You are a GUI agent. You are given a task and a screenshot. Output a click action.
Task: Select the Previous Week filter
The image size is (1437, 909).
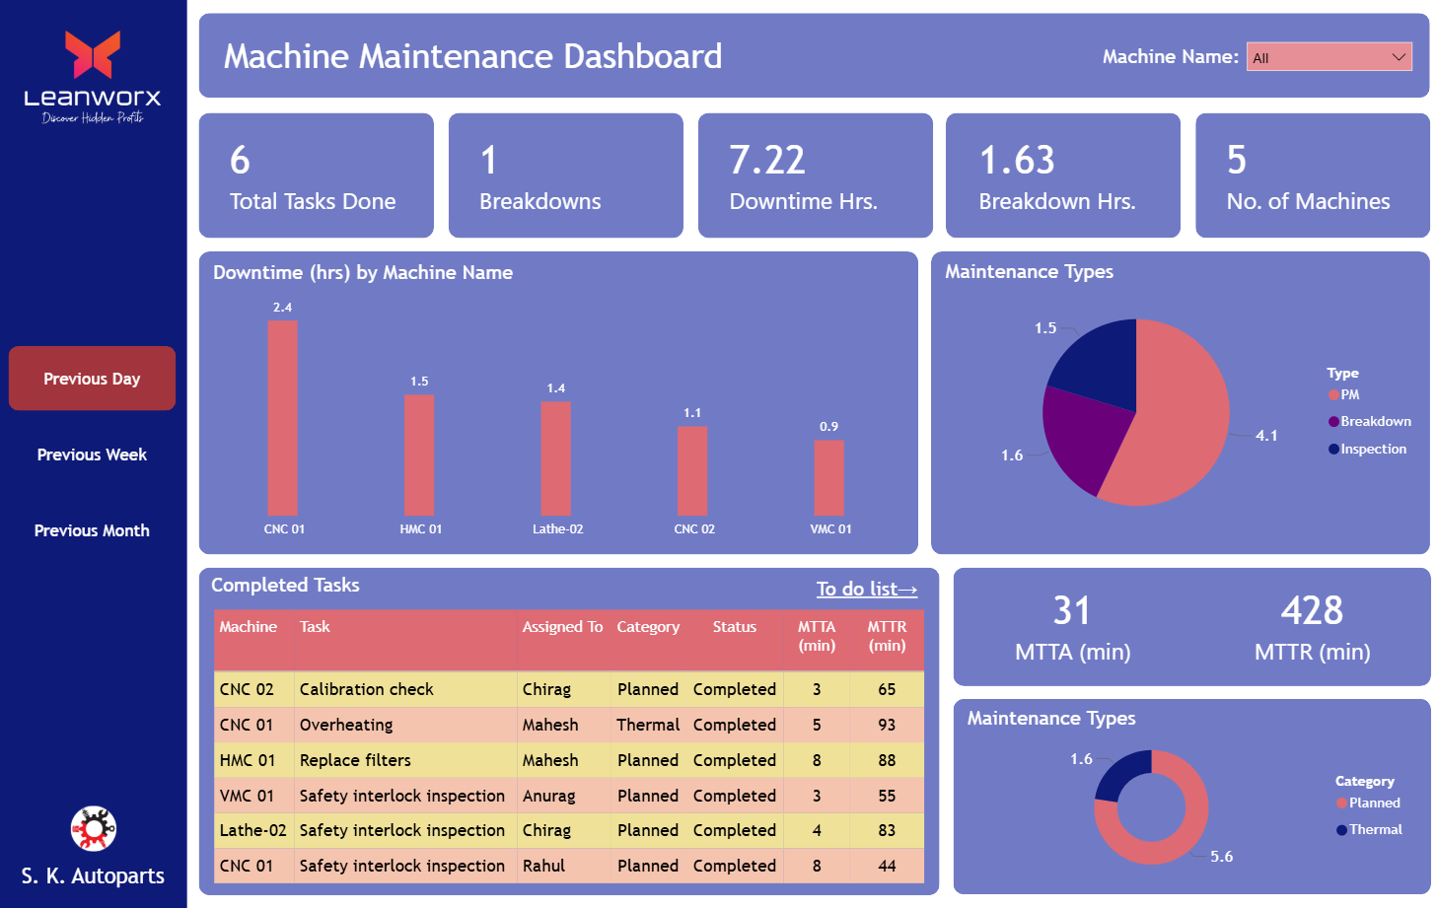tap(92, 454)
